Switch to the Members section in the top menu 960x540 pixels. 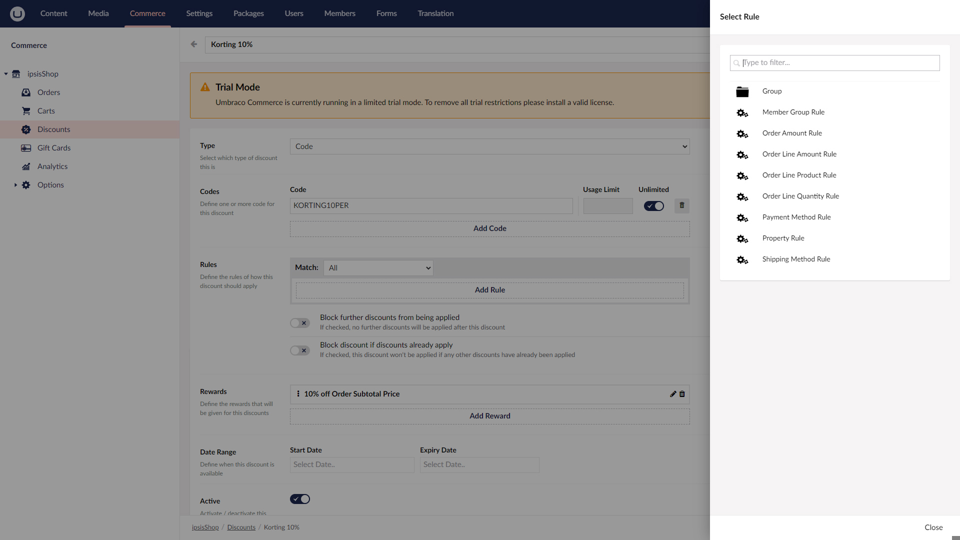[339, 13]
